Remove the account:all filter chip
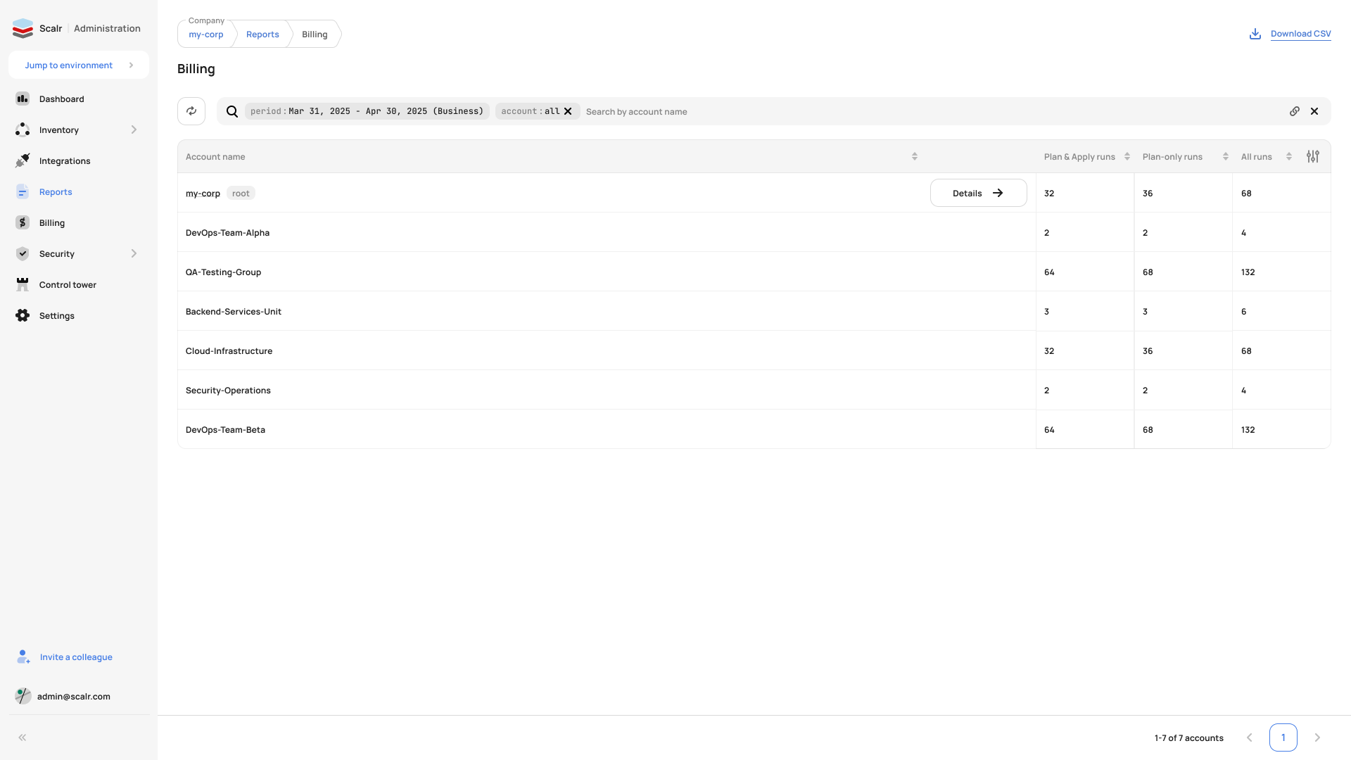The height and width of the screenshot is (760, 1351). click(568, 111)
